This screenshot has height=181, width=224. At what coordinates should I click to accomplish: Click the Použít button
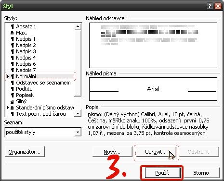point(162,173)
